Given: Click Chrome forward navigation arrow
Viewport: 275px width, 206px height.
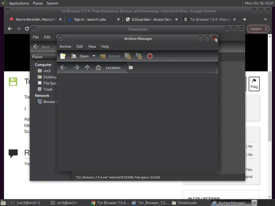Looking at the screenshot, I should (19, 29).
